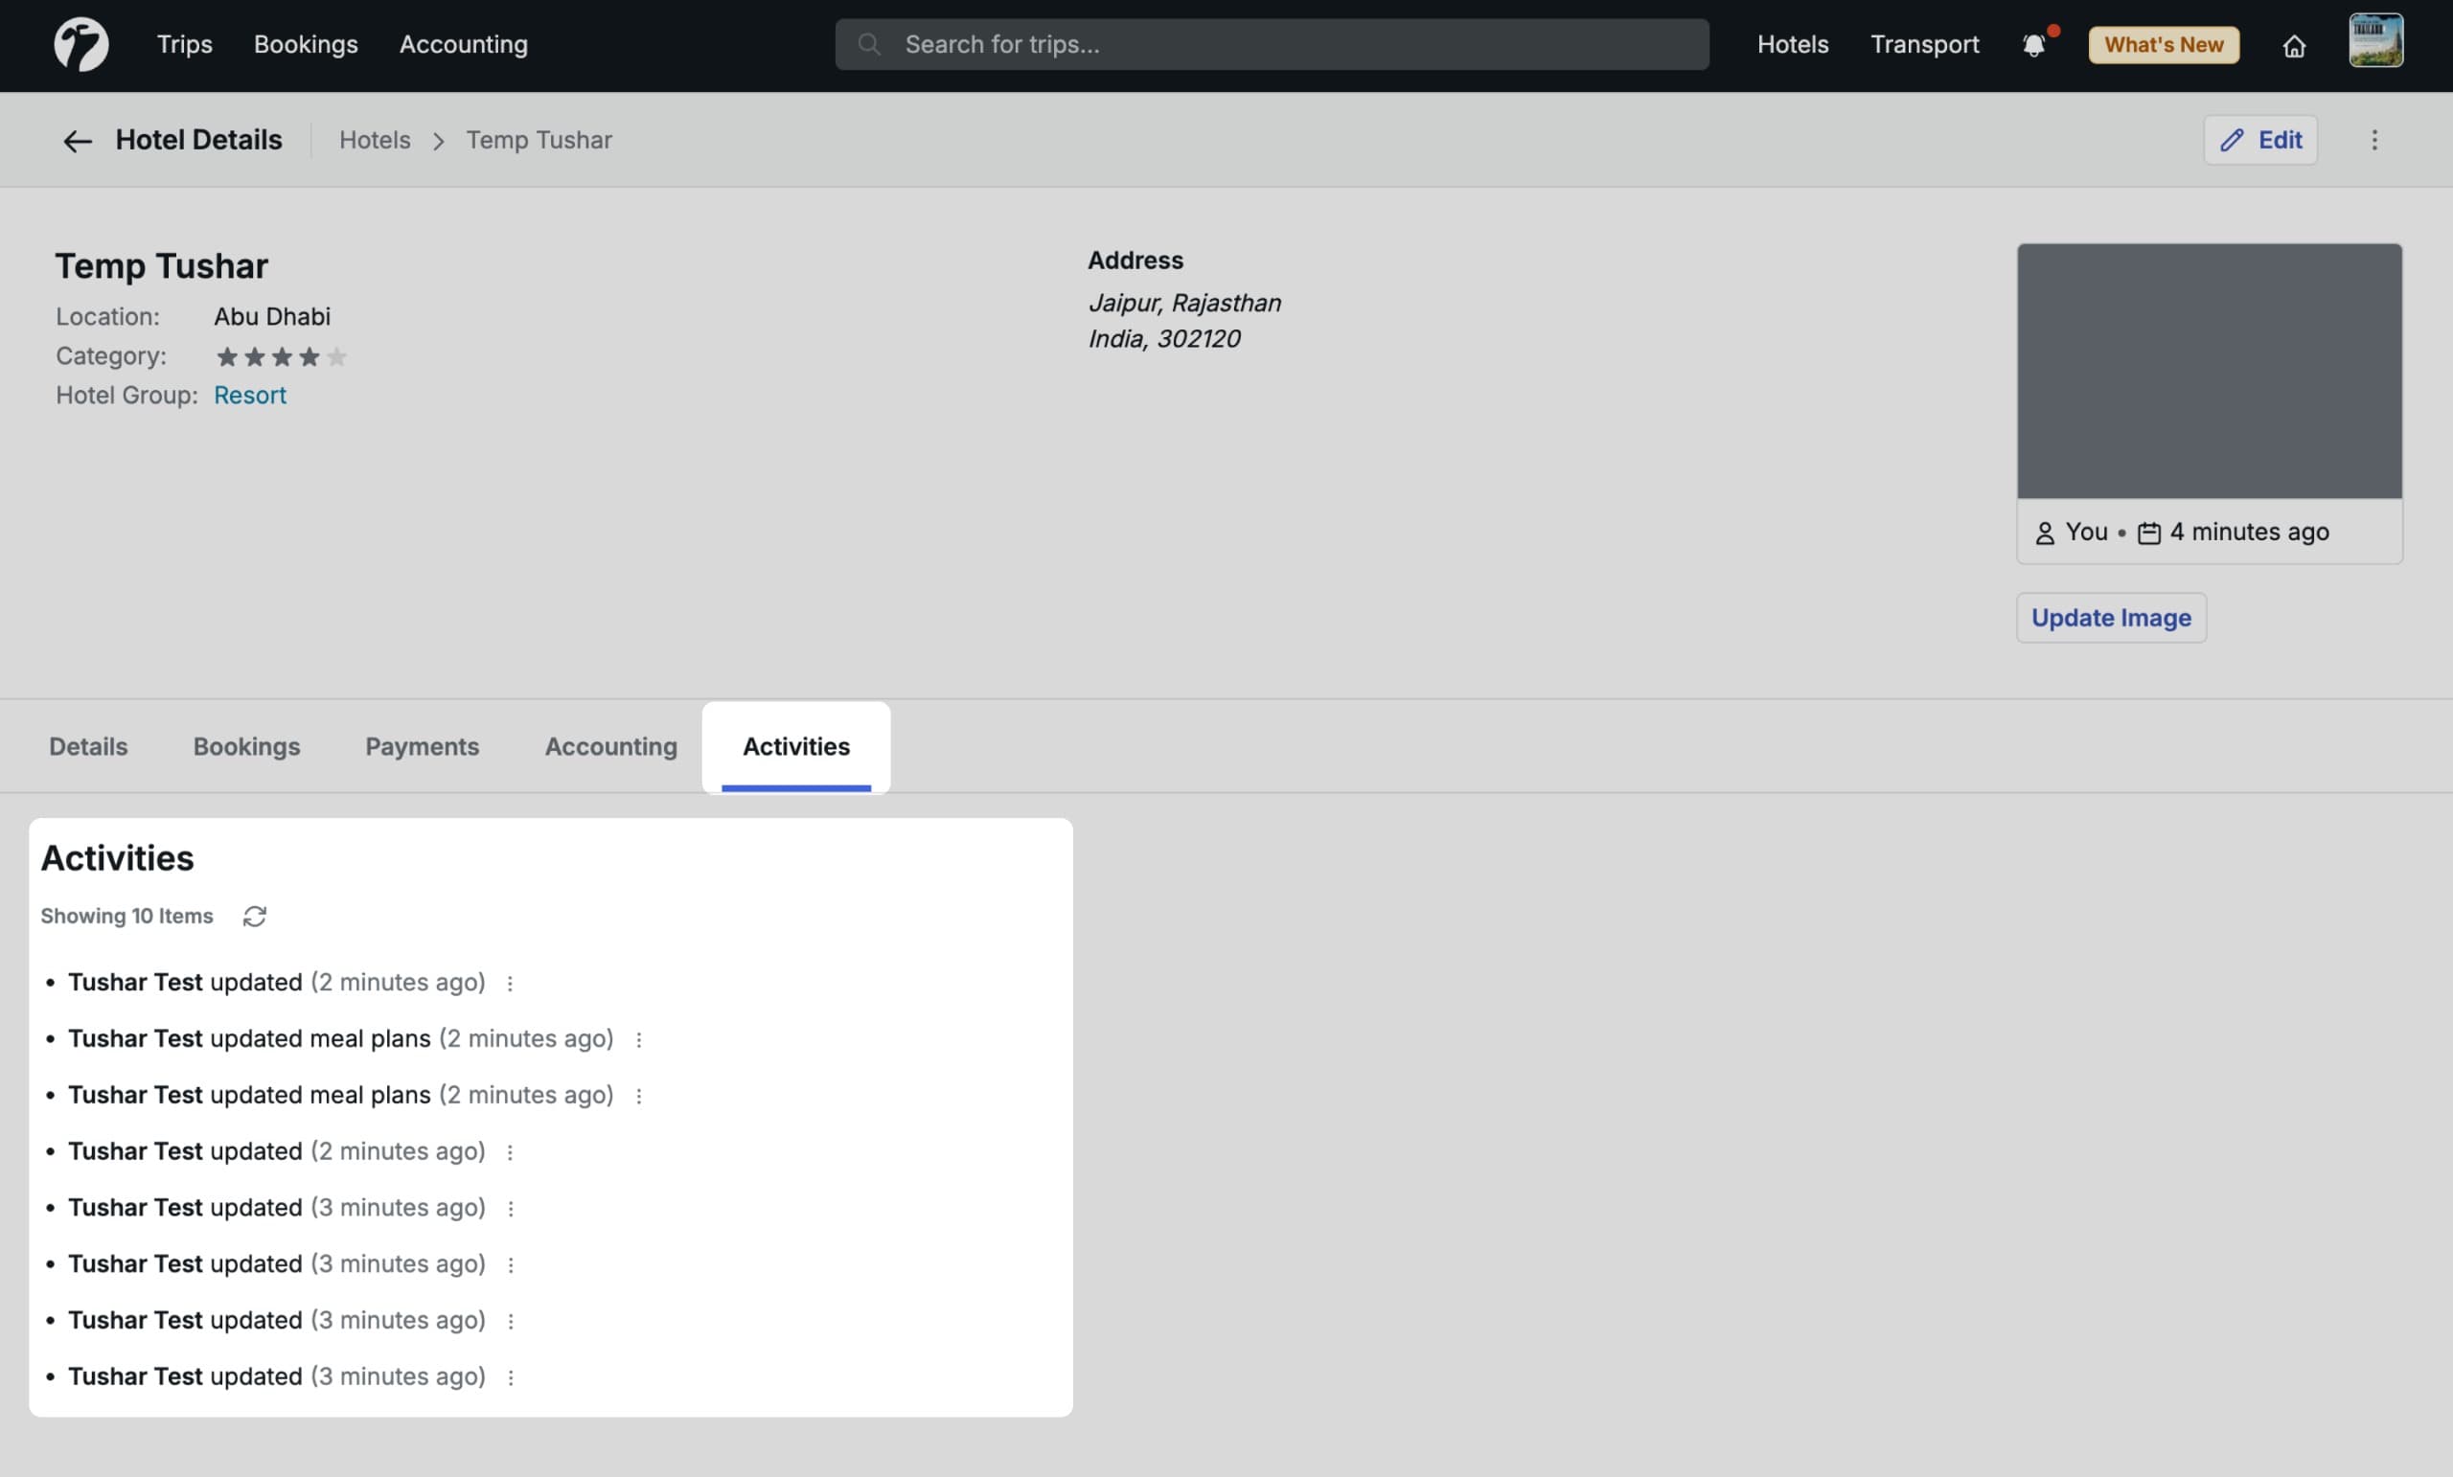Click the star rating category
This screenshot has width=2453, height=1477.
(281, 356)
